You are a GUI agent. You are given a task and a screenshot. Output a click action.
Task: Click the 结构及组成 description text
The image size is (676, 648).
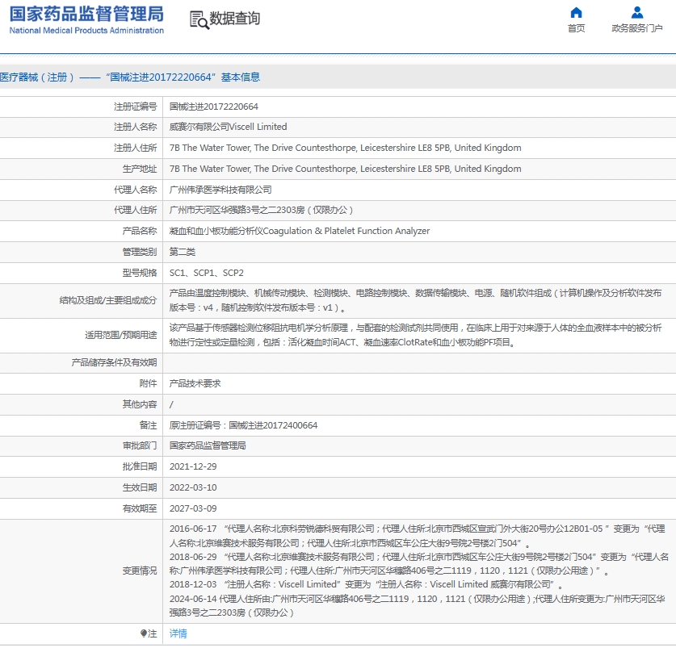(x=415, y=301)
